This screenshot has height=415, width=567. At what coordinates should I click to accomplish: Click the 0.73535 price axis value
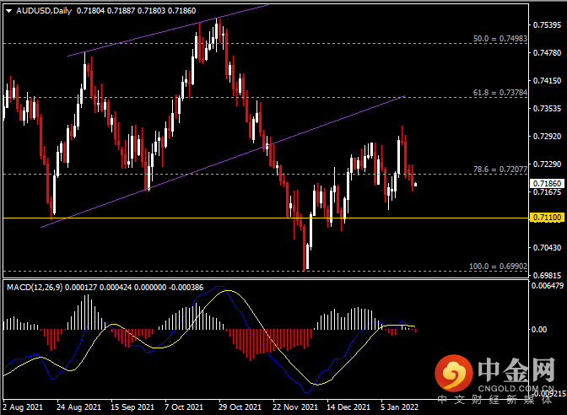[x=547, y=109]
